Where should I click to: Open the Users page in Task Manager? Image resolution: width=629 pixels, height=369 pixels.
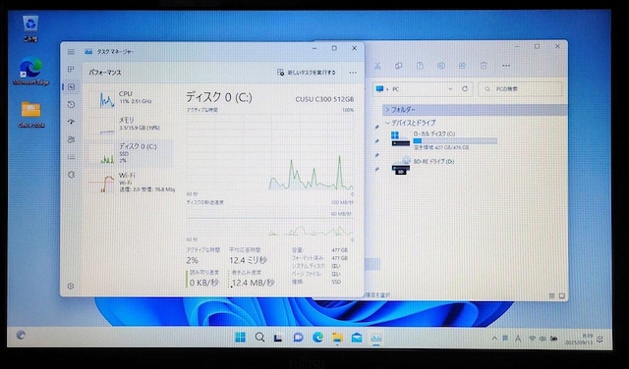pyautogui.click(x=71, y=139)
